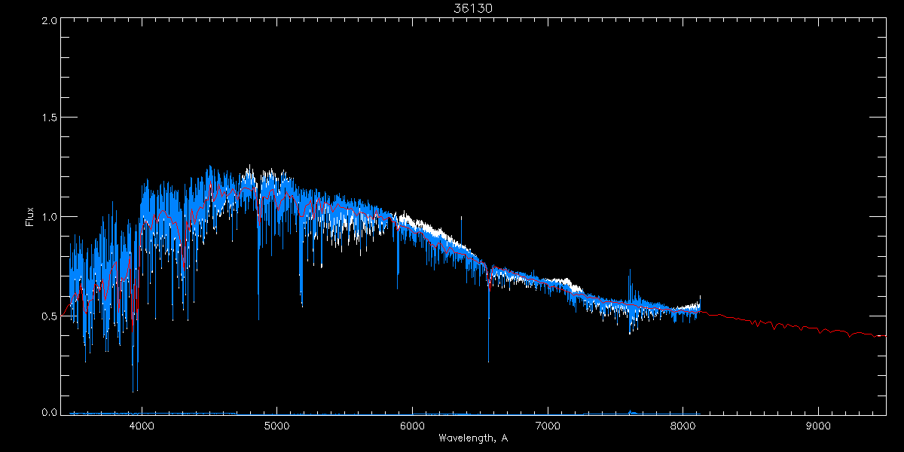Click the x-axis tick label "5000"

tap(276, 426)
